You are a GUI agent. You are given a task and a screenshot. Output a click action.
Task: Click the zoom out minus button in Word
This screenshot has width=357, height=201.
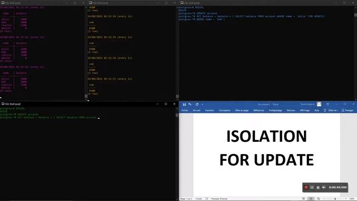click(324, 199)
